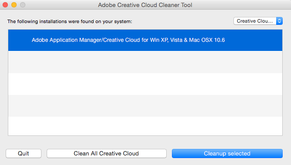Image resolution: width=291 pixels, height=165 pixels.
Task: Open the Creative Cloud product dropdown
Action: coord(258,21)
